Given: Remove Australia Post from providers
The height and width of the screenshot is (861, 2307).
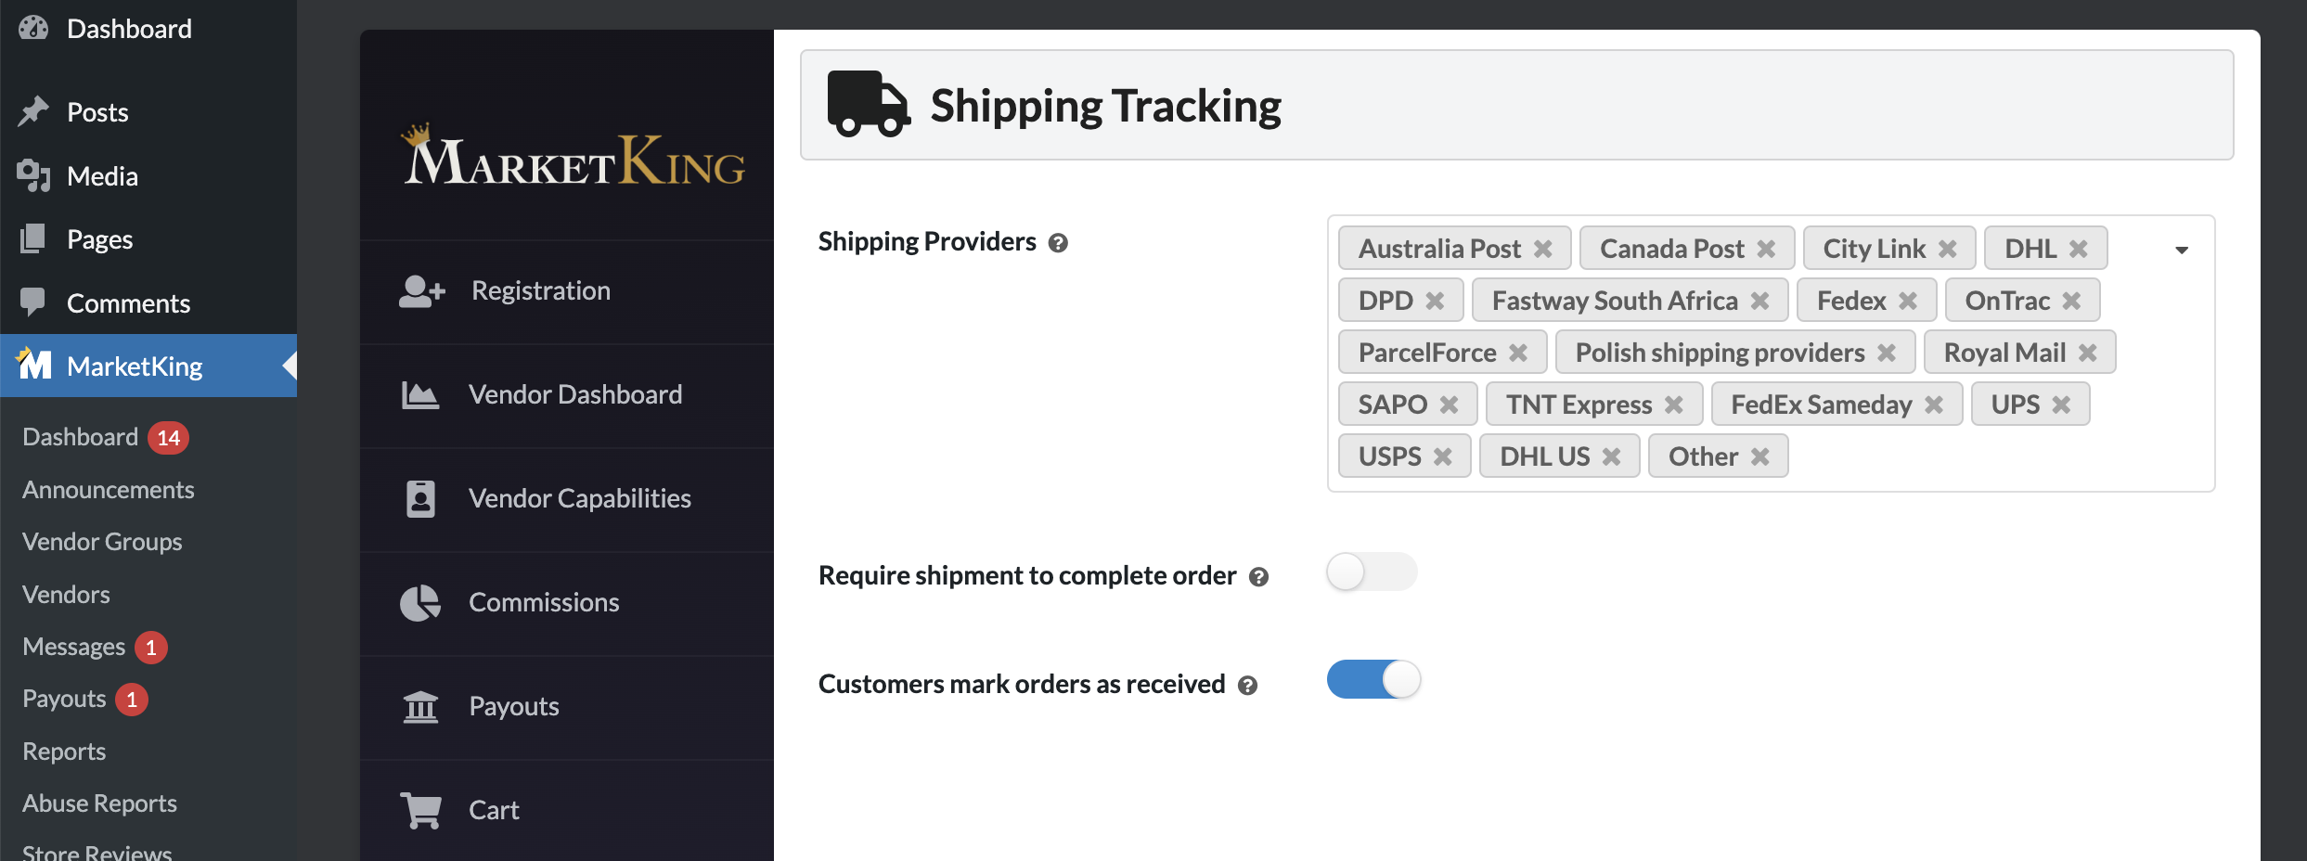Looking at the screenshot, I should 1542,249.
